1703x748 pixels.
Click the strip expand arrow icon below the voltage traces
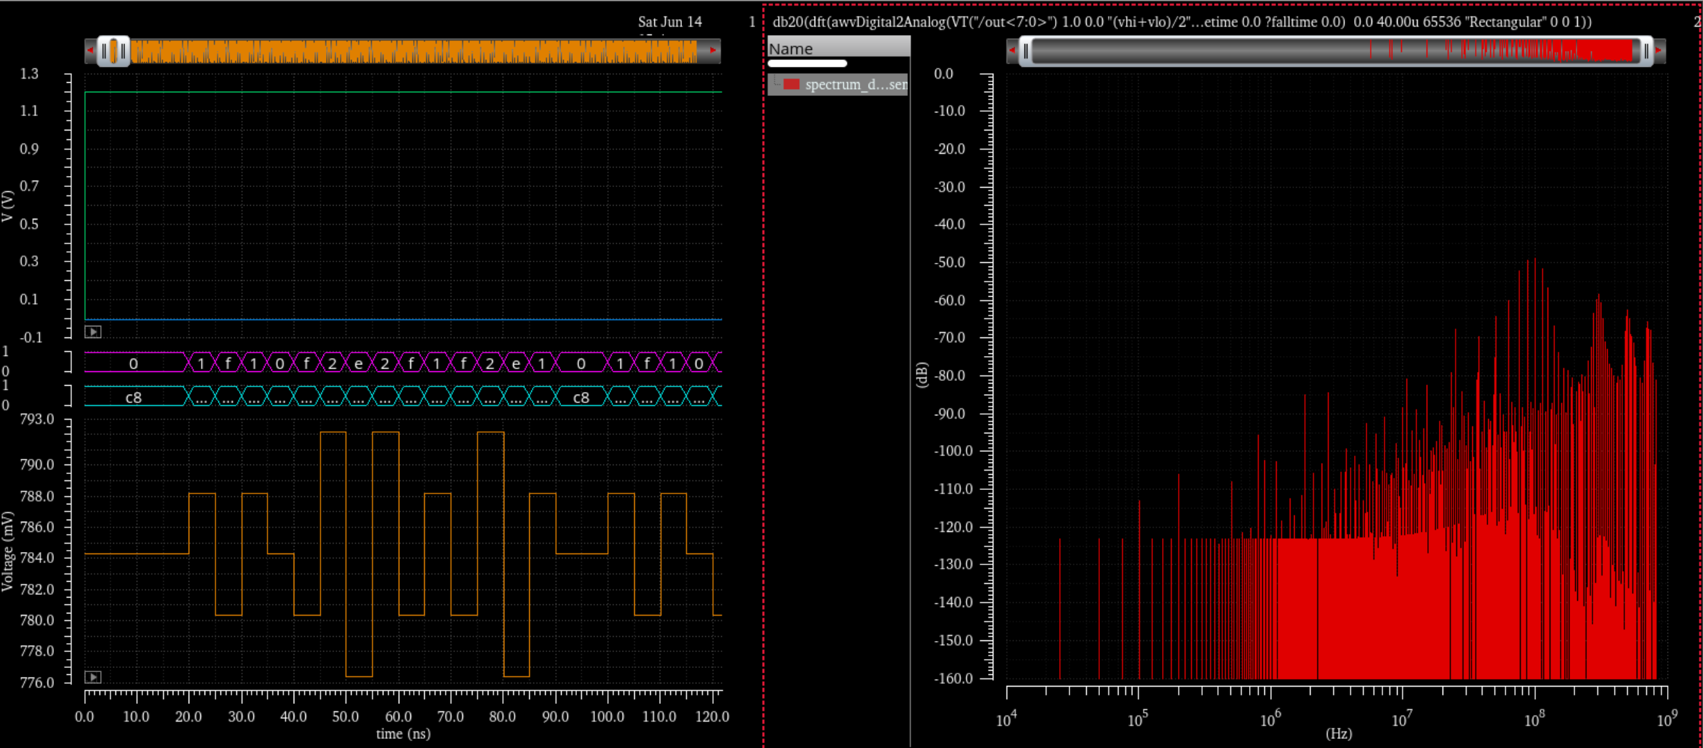point(92,332)
